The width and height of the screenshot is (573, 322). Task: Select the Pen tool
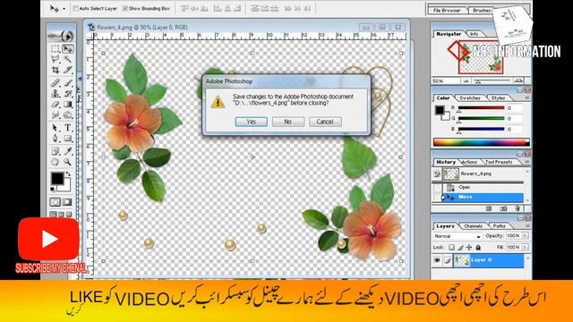point(56,139)
